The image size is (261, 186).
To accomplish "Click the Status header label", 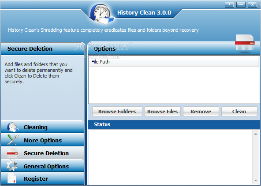I will [102, 124].
